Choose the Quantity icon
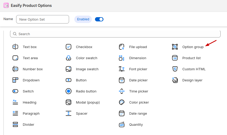Viewport: 227px width, 135px height. 122,125
